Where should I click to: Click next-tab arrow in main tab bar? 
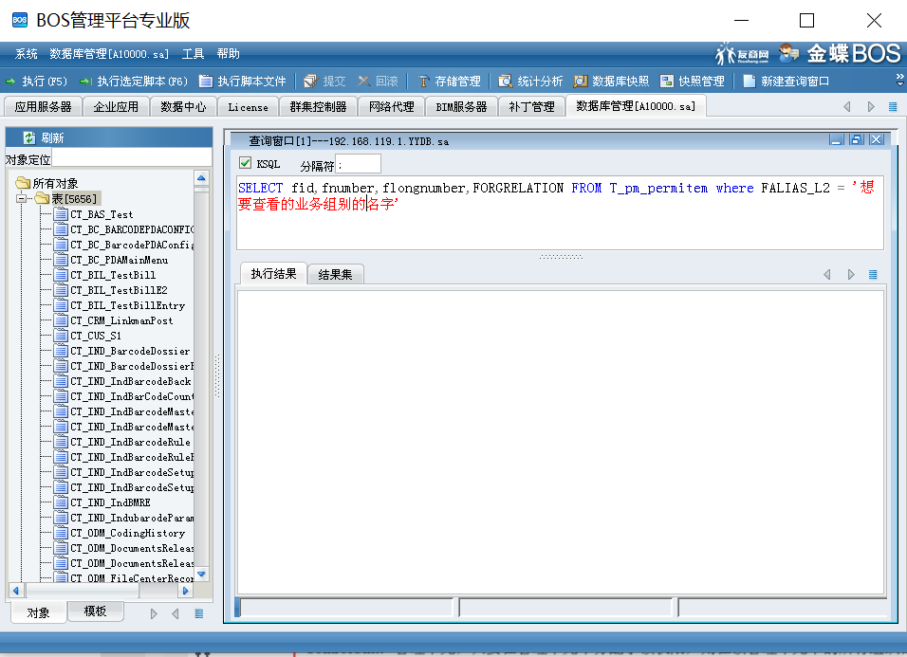click(871, 107)
